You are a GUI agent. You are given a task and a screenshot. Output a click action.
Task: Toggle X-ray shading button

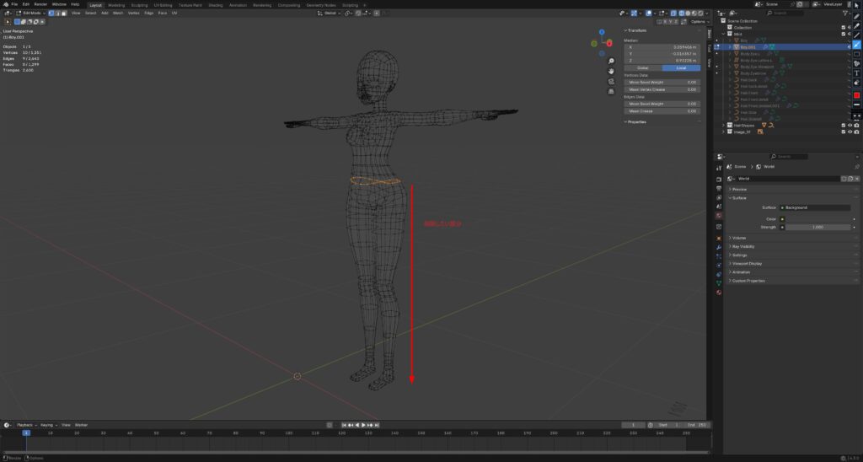(x=673, y=13)
